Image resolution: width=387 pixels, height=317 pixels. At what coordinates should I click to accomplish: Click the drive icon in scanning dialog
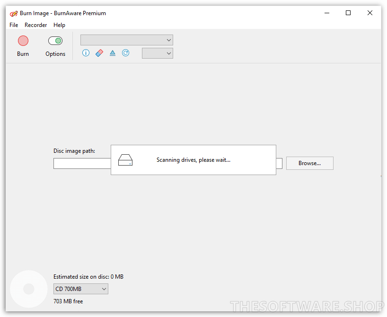point(125,160)
